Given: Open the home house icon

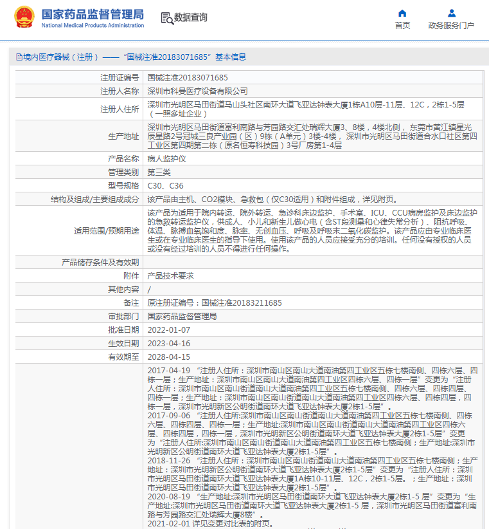Looking at the screenshot, I should [x=402, y=13].
